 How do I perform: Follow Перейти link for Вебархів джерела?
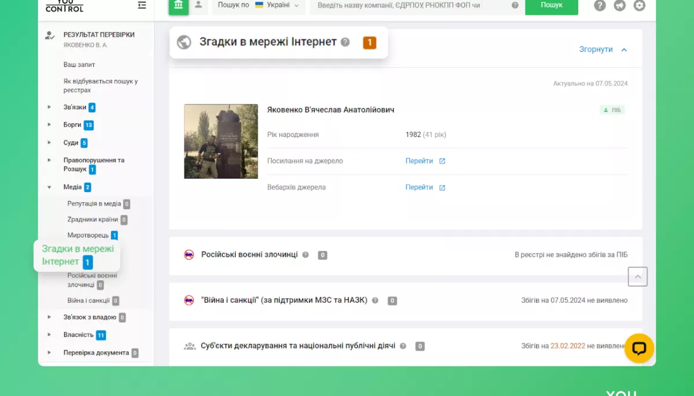(x=419, y=187)
